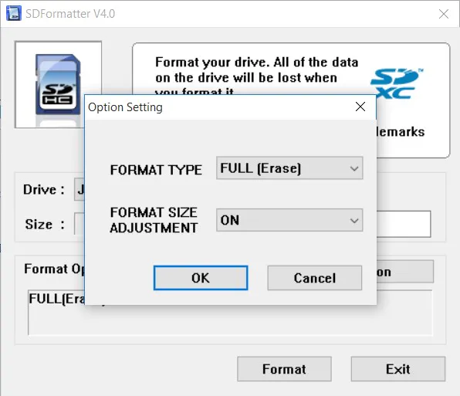
Task: Click the format option text box
Action: tap(230, 313)
